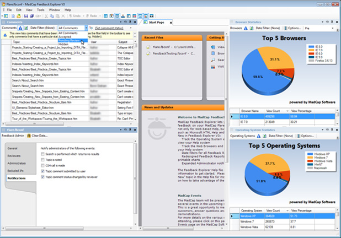Expand the Undo history dropdown arrow

83,16
